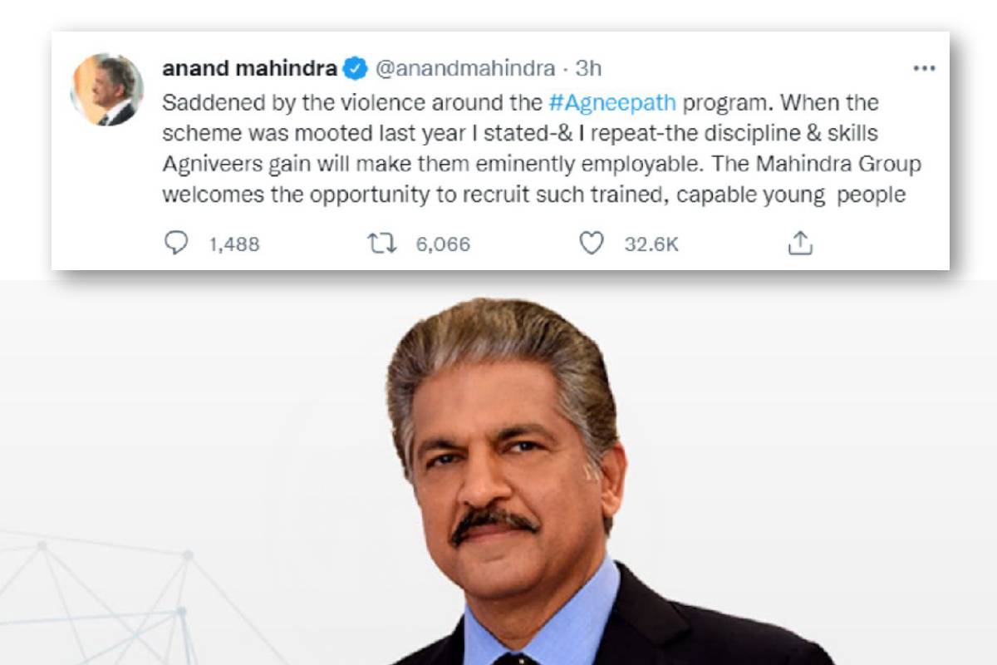The image size is (997, 665).
Task: Click the blue verified badge
Action: pyautogui.click(x=356, y=70)
